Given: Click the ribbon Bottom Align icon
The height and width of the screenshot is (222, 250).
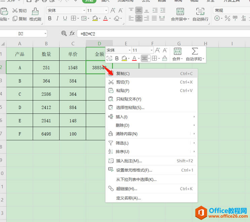Looking at the screenshot, I should [x=147, y=10].
